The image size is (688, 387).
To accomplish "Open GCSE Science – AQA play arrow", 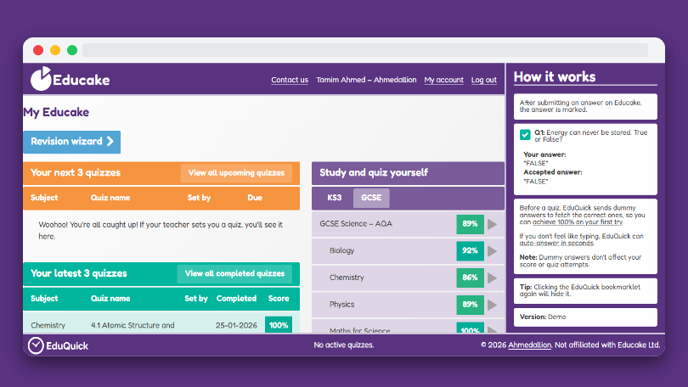I will [x=493, y=224].
